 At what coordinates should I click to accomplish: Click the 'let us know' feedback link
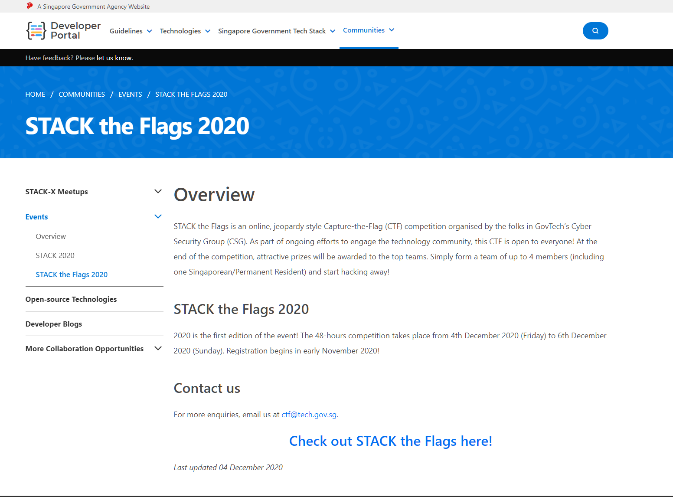pos(114,58)
